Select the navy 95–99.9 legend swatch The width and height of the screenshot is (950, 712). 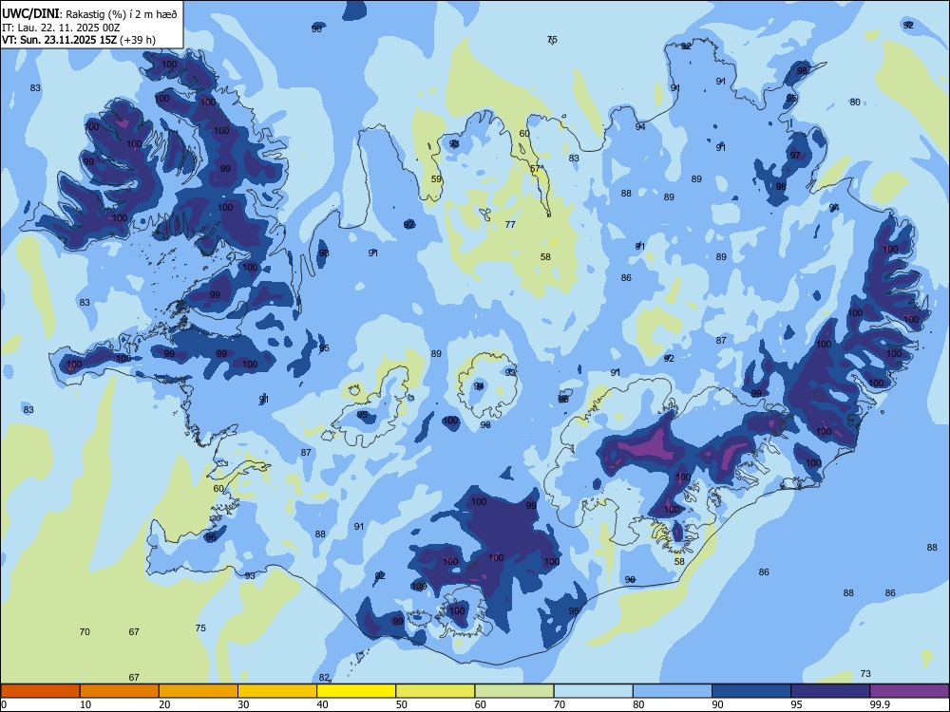point(830,691)
